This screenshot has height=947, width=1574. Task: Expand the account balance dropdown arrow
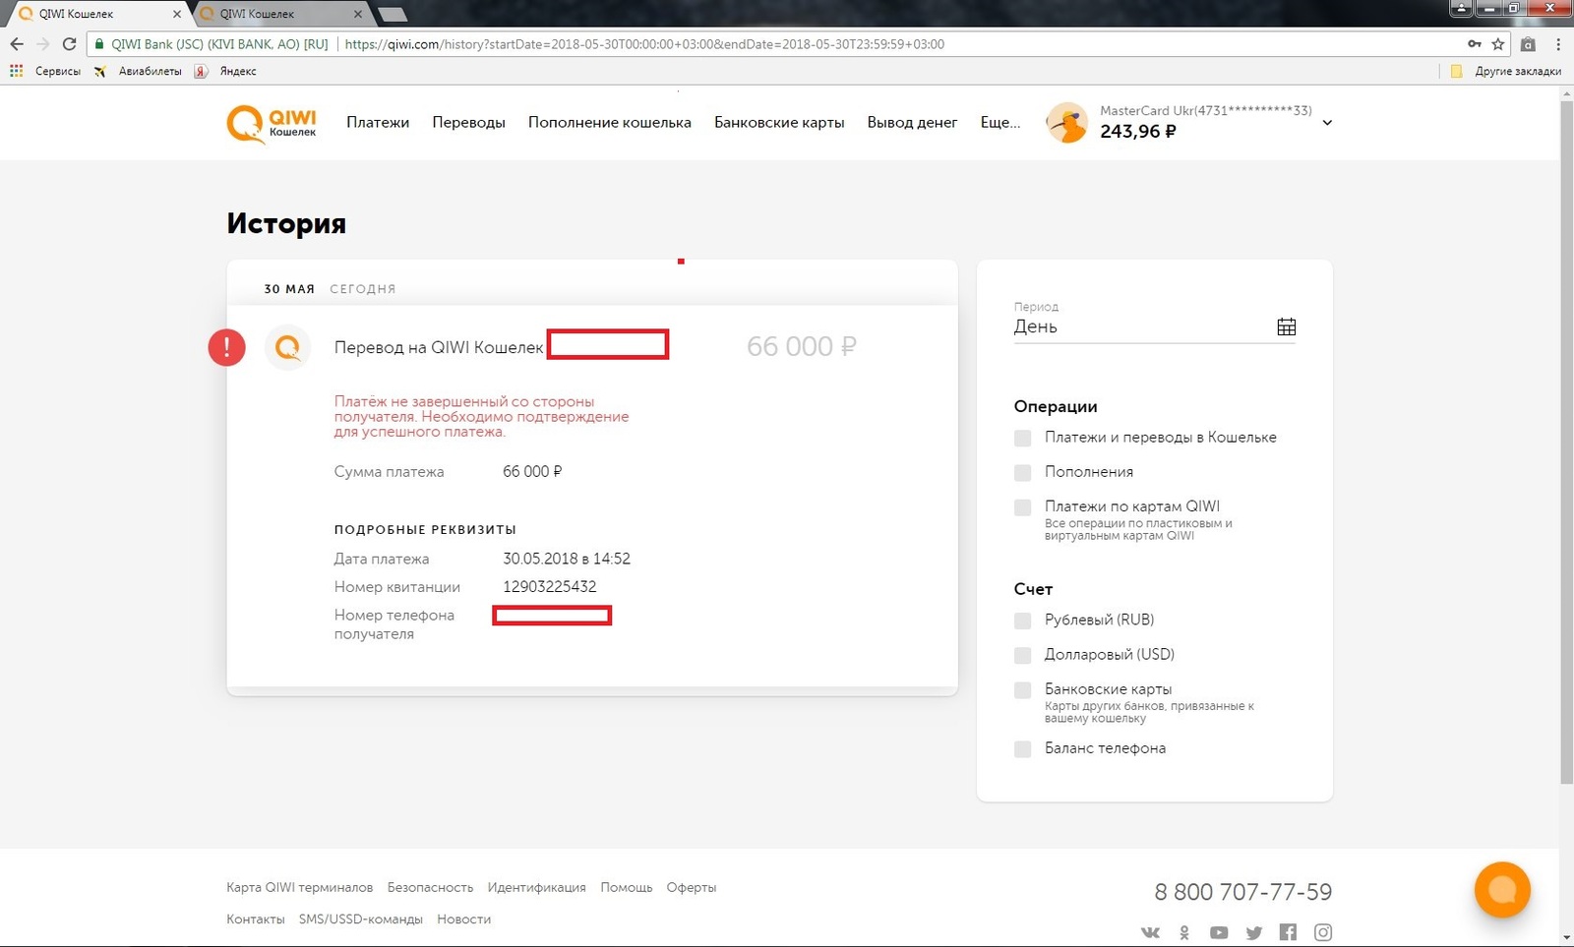coord(1327,123)
